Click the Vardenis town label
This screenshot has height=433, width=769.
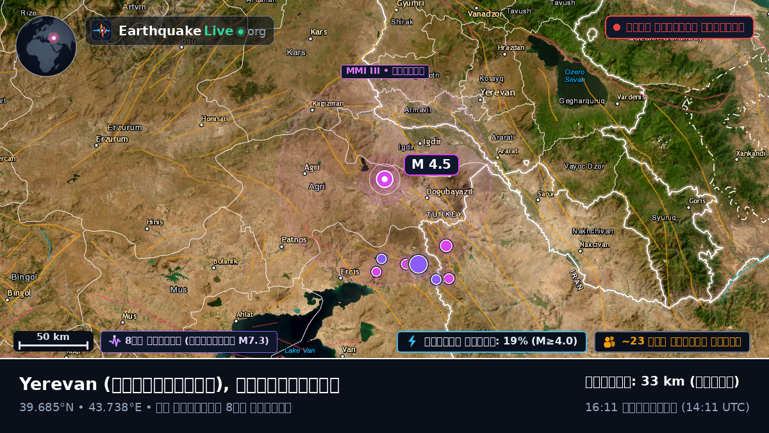pos(632,98)
